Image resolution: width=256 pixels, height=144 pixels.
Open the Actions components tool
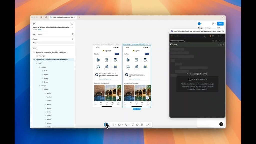142,125
